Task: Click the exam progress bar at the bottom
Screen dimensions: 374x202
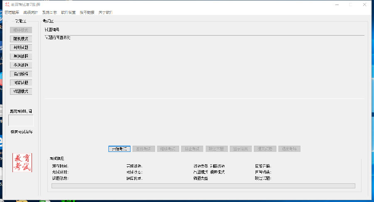Action: (x=203, y=186)
